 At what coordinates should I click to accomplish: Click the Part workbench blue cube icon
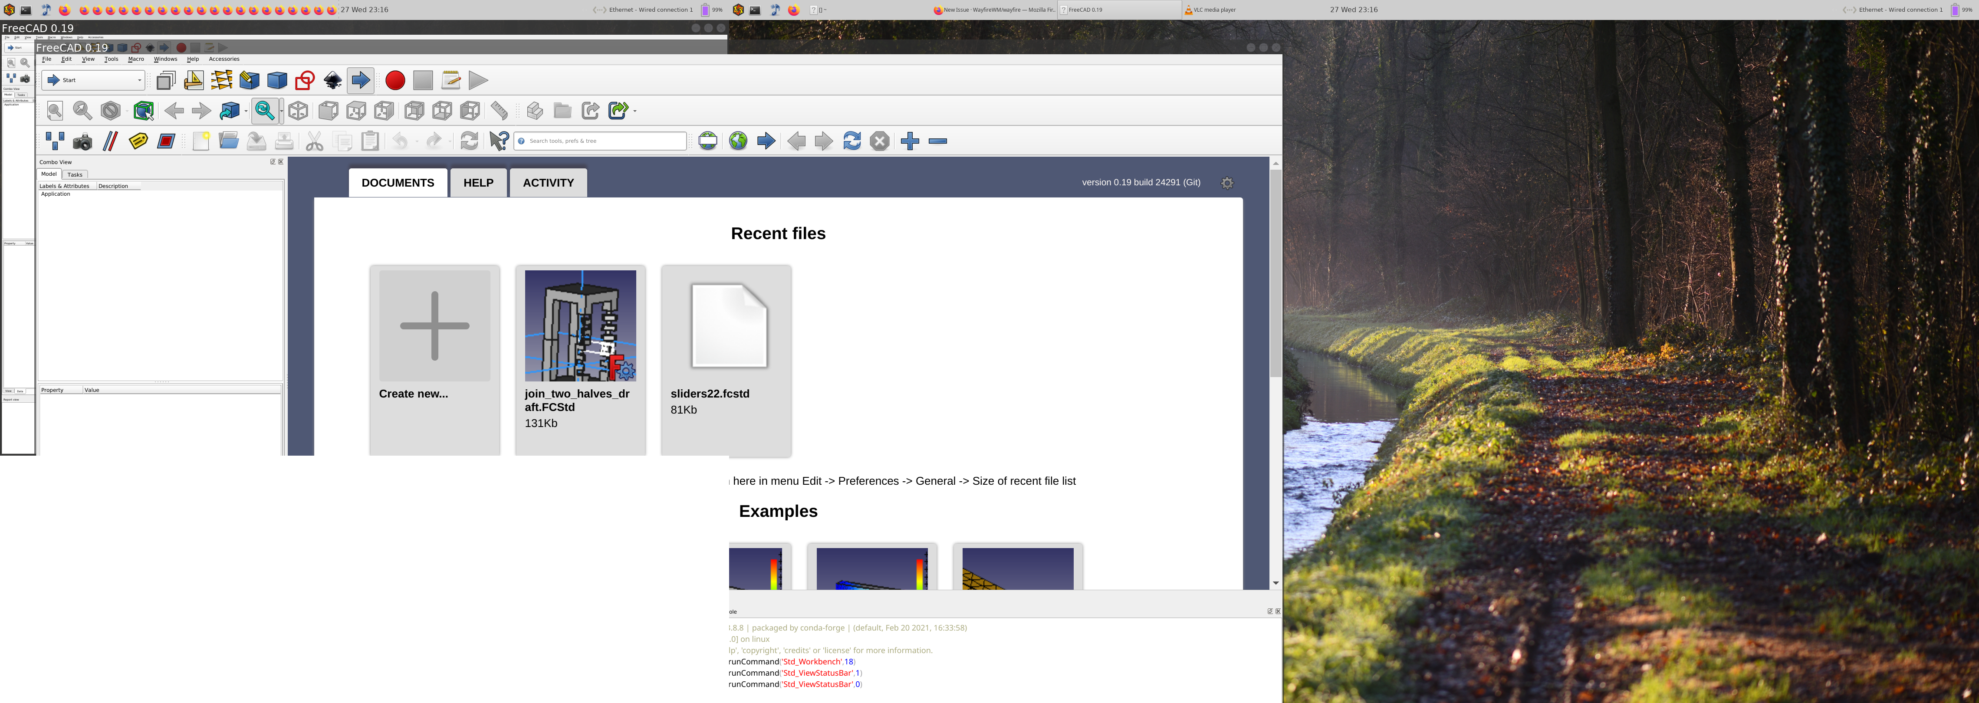277,80
